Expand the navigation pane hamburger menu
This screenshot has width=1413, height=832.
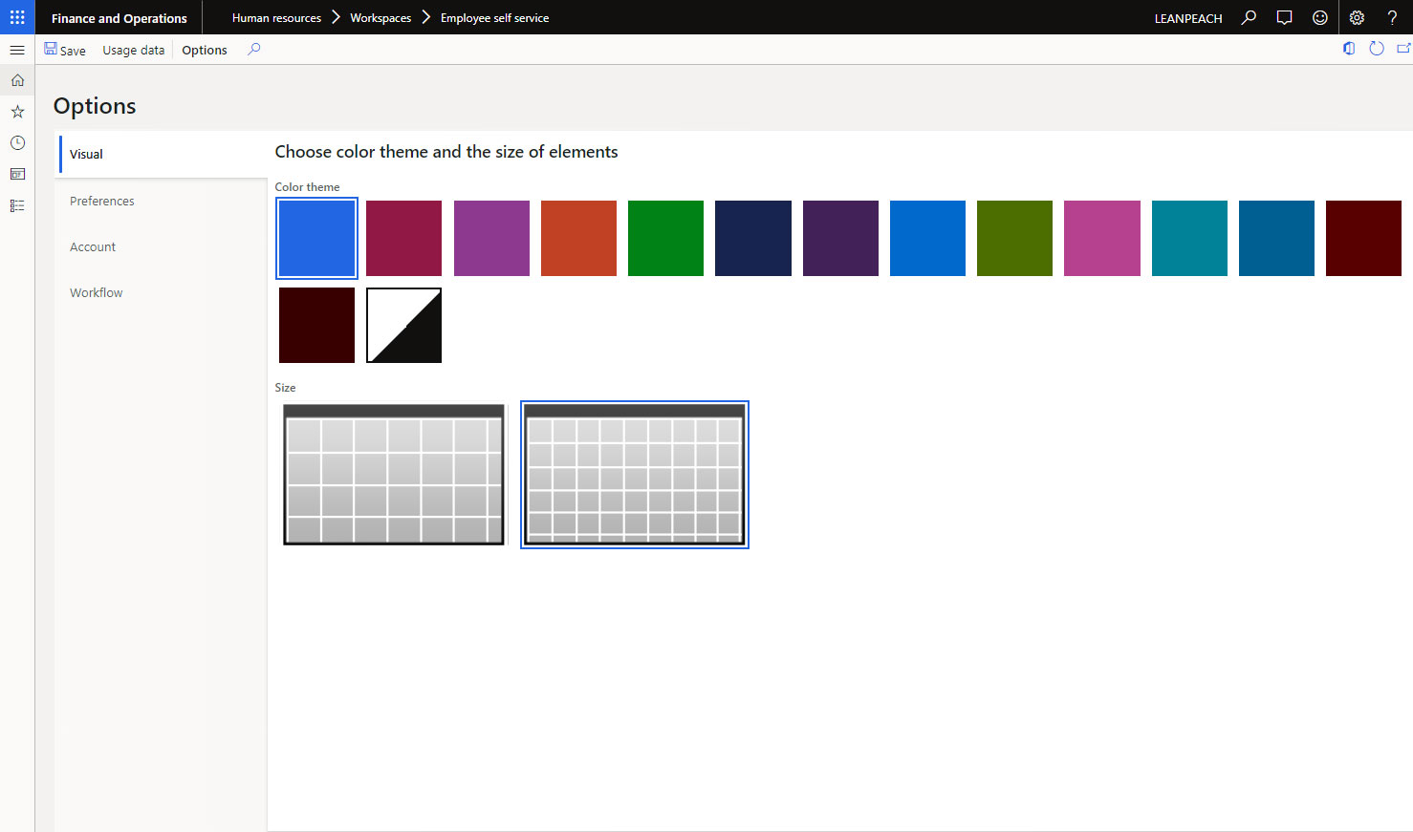(x=17, y=50)
